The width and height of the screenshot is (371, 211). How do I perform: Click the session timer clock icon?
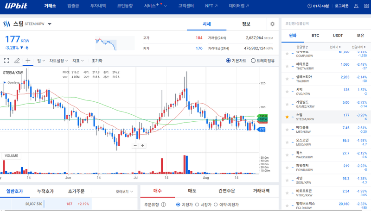[x=309, y=6]
